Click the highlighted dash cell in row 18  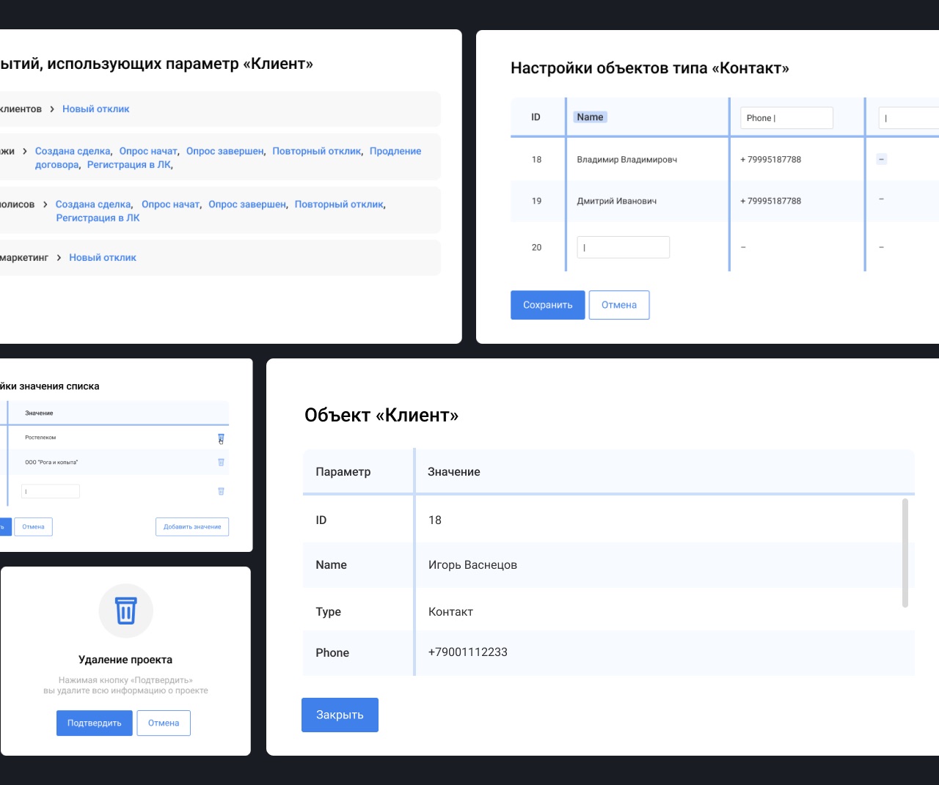point(882,159)
